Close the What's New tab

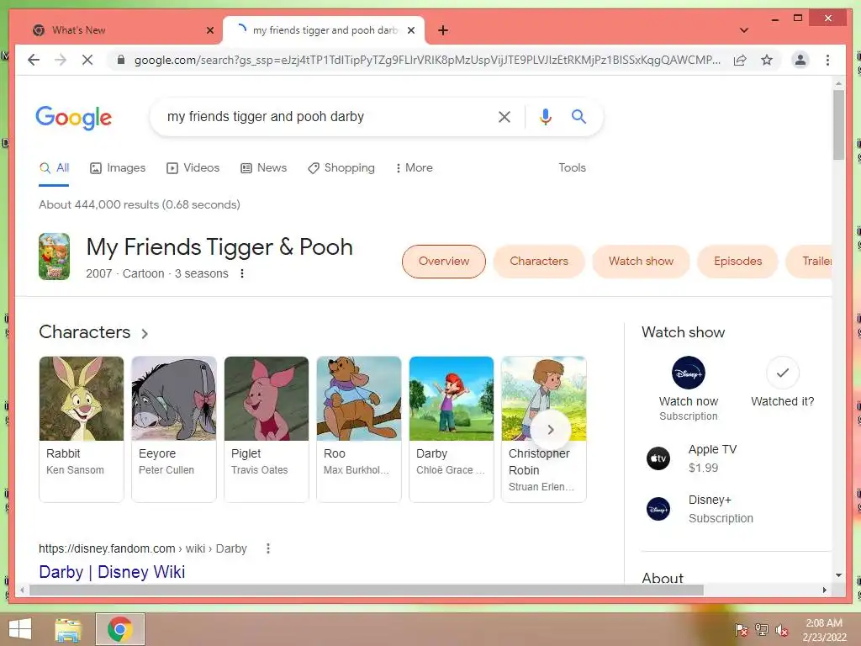pyautogui.click(x=209, y=30)
